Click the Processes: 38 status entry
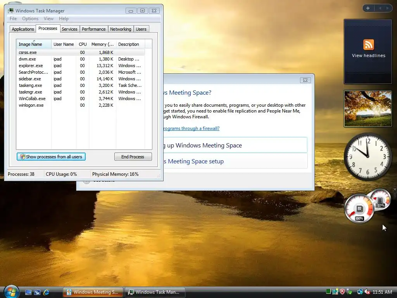The width and height of the screenshot is (397, 298). click(21, 174)
